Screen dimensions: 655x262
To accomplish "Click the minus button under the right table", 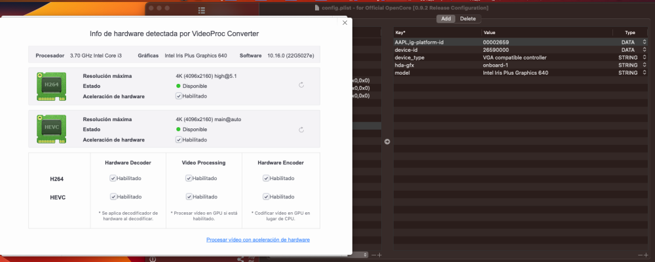I will [x=640, y=255].
